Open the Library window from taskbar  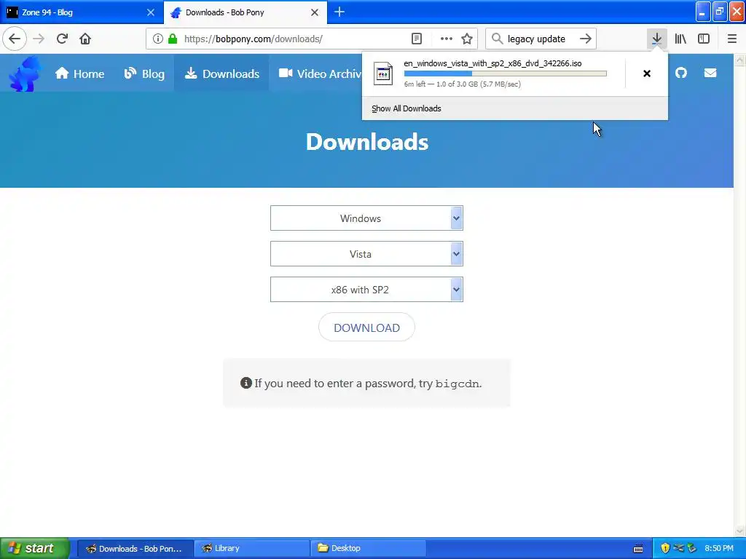point(251,548)
